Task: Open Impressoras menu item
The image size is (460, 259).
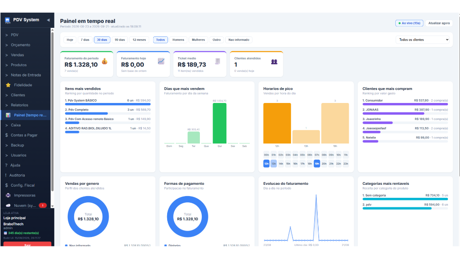Action: coord(26,195)
